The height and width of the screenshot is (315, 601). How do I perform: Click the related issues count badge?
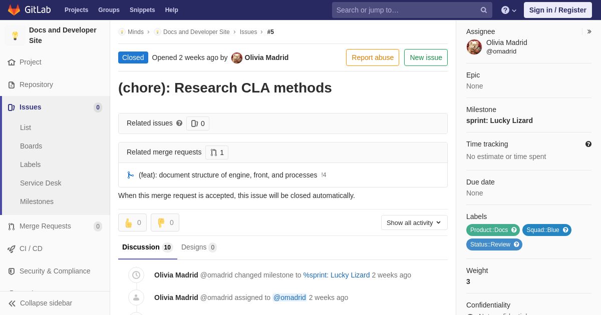(198, 123)
